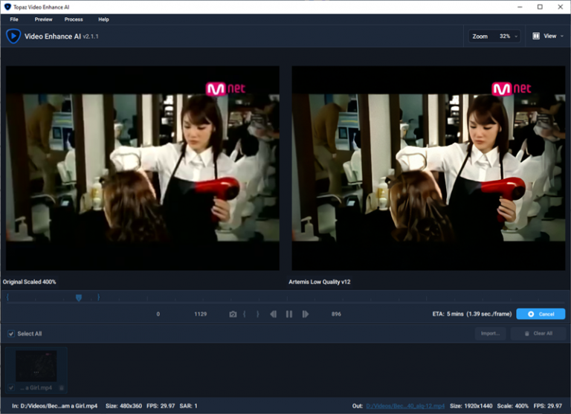Click the Import button

tap(490, 334)
